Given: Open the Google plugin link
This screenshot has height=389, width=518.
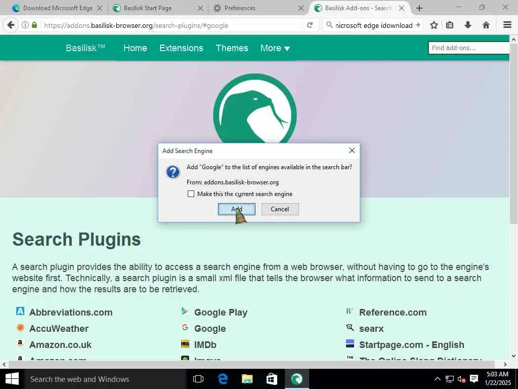Looking at the screenshot, I should [x=210, y=328].
